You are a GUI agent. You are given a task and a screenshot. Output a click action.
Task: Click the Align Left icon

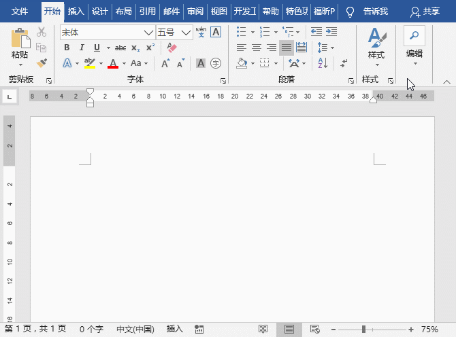[242, 48]
